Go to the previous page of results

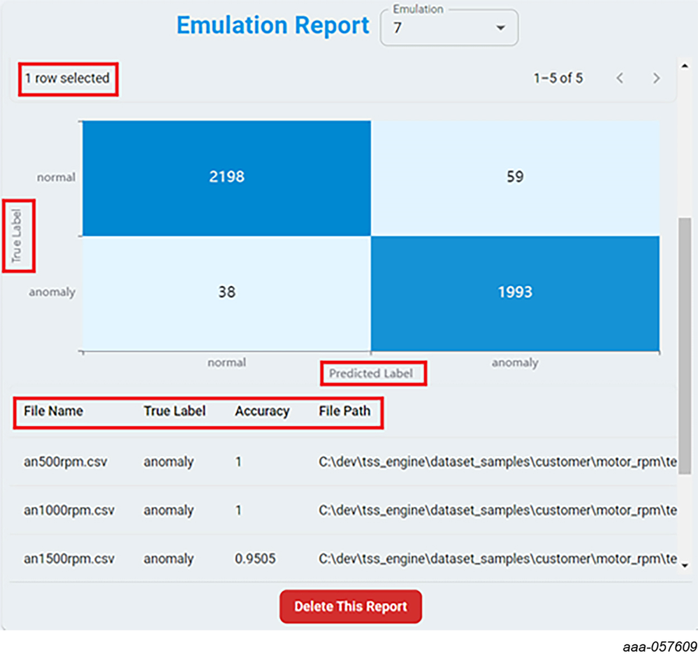click(x=620, y=78)
